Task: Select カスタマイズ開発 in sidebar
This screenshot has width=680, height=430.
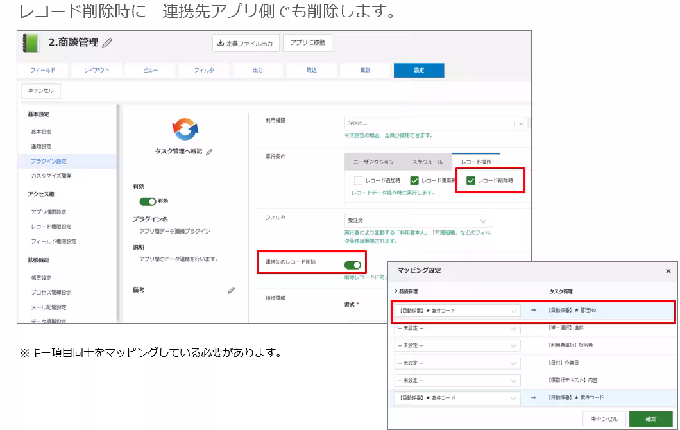Action: tap(51, 176)
